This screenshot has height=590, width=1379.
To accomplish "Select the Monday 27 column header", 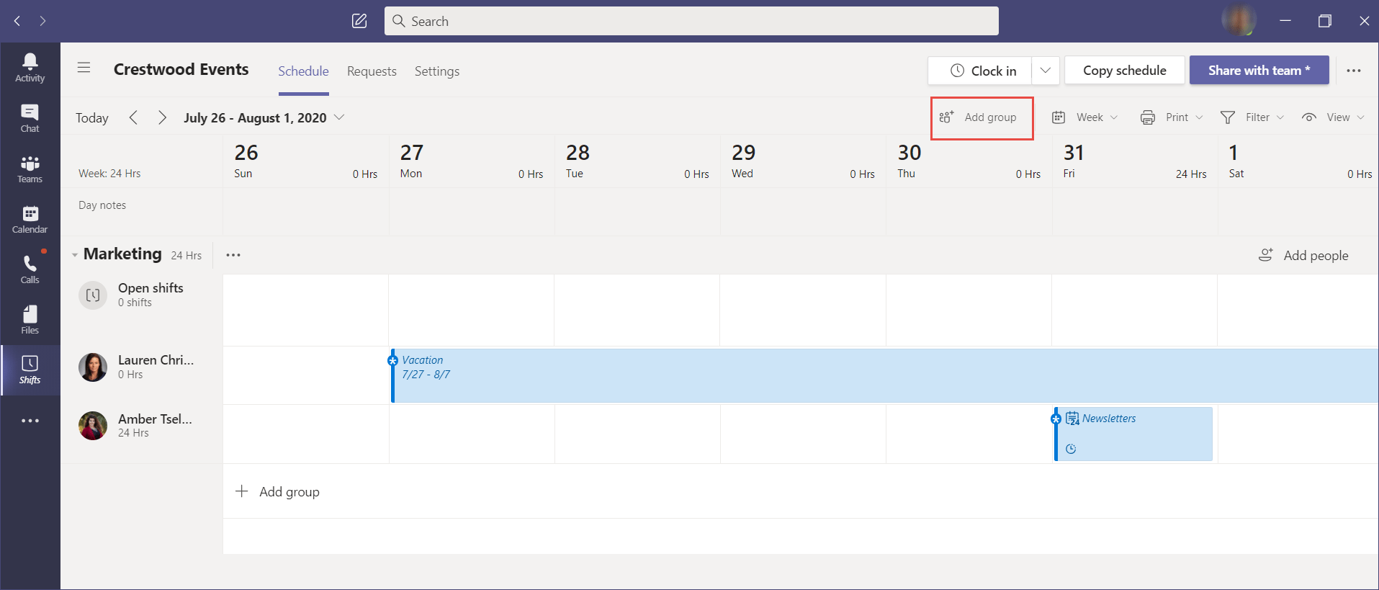I will (x=472, y=161).
